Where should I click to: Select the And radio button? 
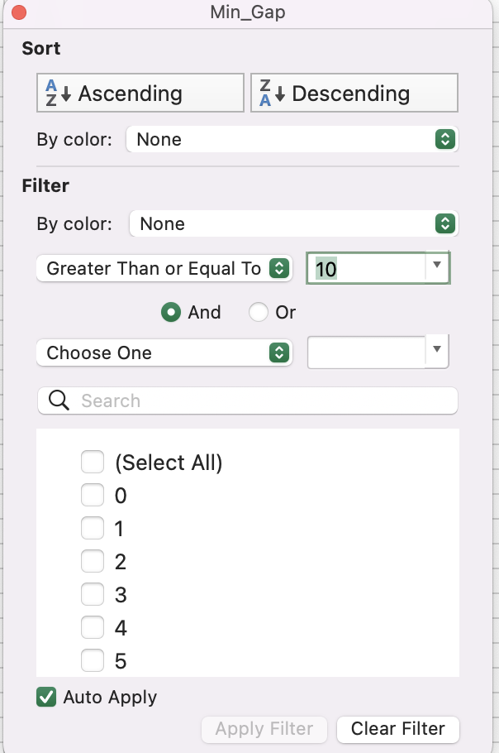click(173, 312)
